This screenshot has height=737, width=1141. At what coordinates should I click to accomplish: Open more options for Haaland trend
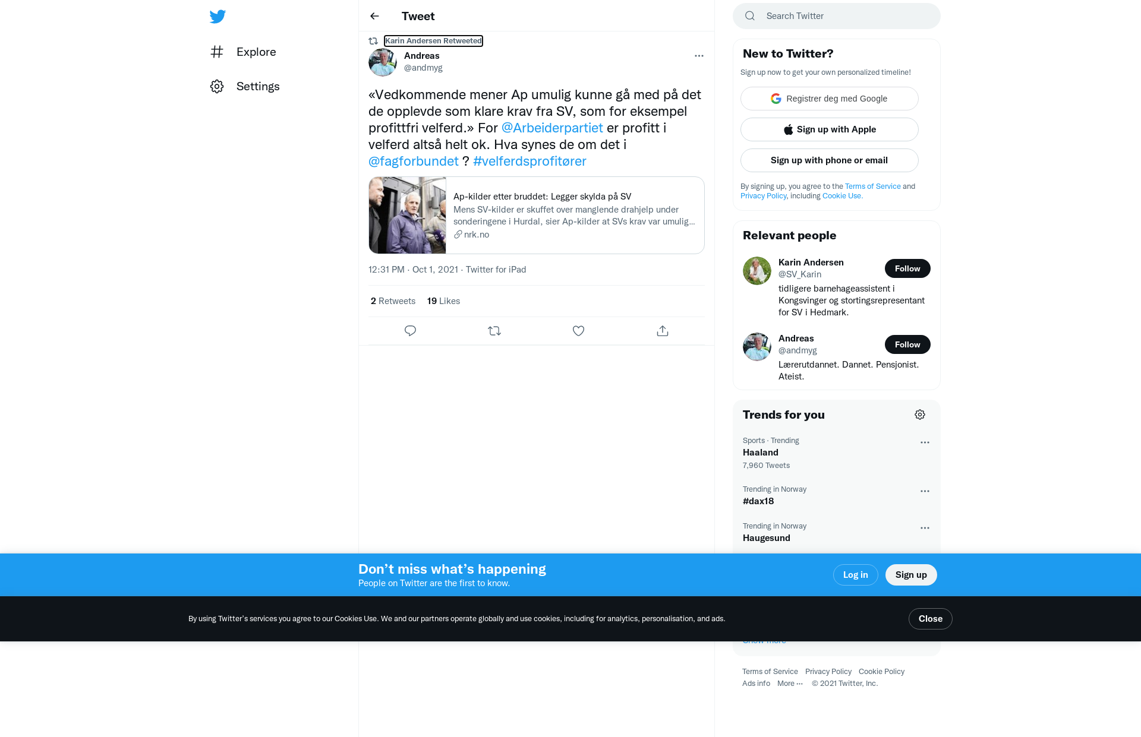[x=925, y=442]
